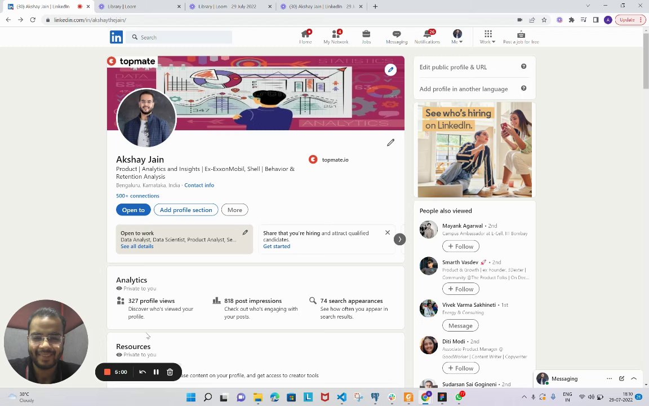Image resolution: width=649 pixels, height=406 pixels.
Task: Open Chrome tab search chevron
Action: 588,6
